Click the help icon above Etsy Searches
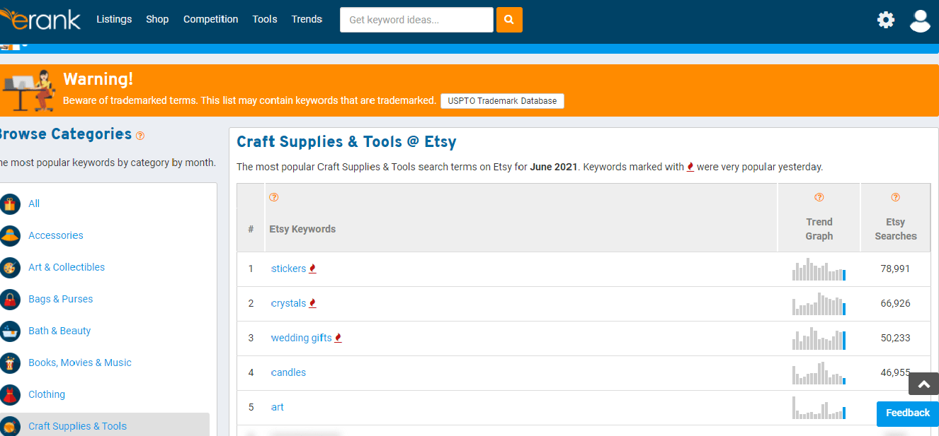This screenshot has height=436, width=939. click(x=895, y=197)
